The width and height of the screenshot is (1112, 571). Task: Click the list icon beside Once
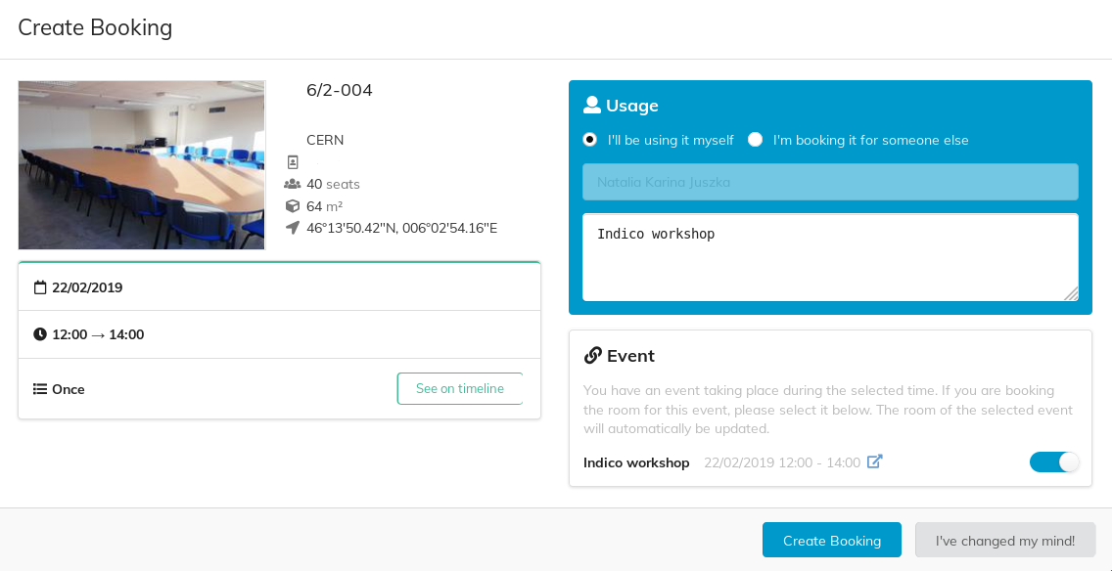click(40, 389)
